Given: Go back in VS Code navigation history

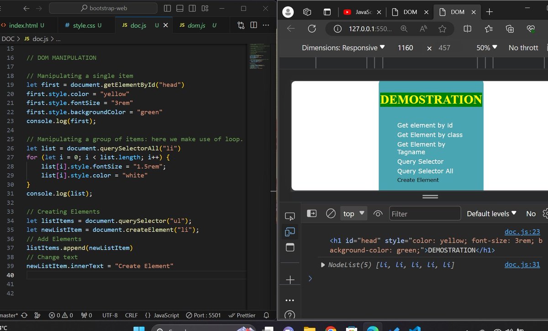Looking at the screenshot, I should click(26, 8).
